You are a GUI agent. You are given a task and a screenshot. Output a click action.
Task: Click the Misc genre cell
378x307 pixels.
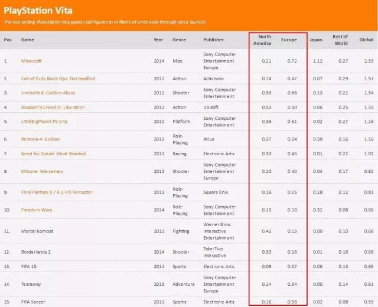[x=177, y=61]
